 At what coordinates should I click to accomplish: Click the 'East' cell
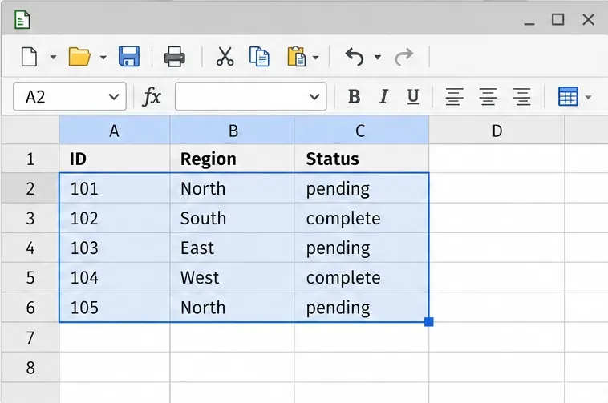[233, 248]
